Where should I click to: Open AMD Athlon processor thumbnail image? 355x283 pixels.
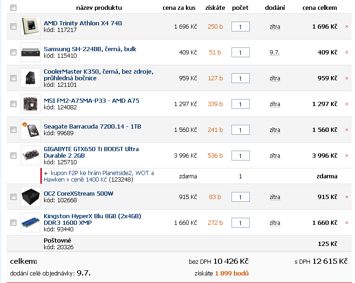point(31,26)
